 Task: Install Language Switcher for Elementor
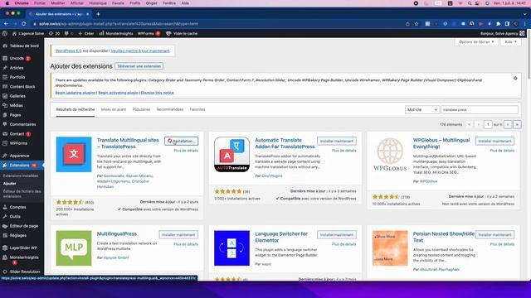[337, 234]
